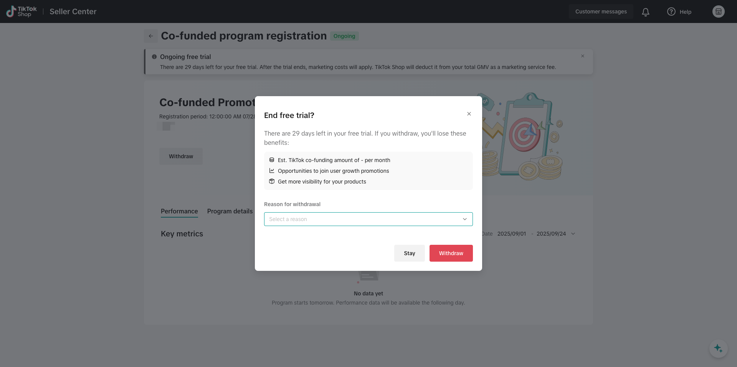Image resolution: width=737 pixels, height=367 pixels.
Task: Click the grey Withdraw button on page
Action: coord(181,156)
